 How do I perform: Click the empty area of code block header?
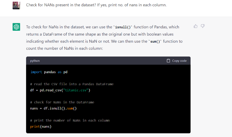click(x=103, y=61)
